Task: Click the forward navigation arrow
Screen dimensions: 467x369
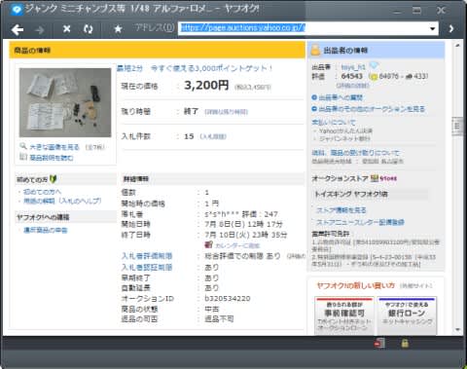Action: coord(40,30)
